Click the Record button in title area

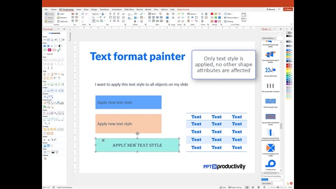[x=271, y=9]
